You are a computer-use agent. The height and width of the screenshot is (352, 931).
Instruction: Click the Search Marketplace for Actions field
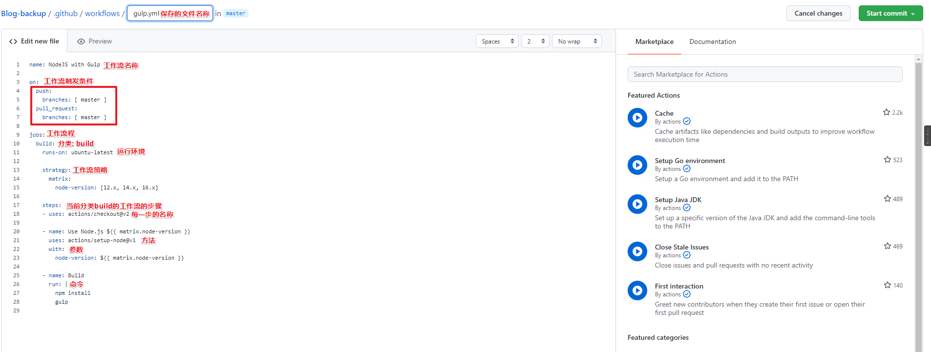pyautogui.click(x=764, y=74)
